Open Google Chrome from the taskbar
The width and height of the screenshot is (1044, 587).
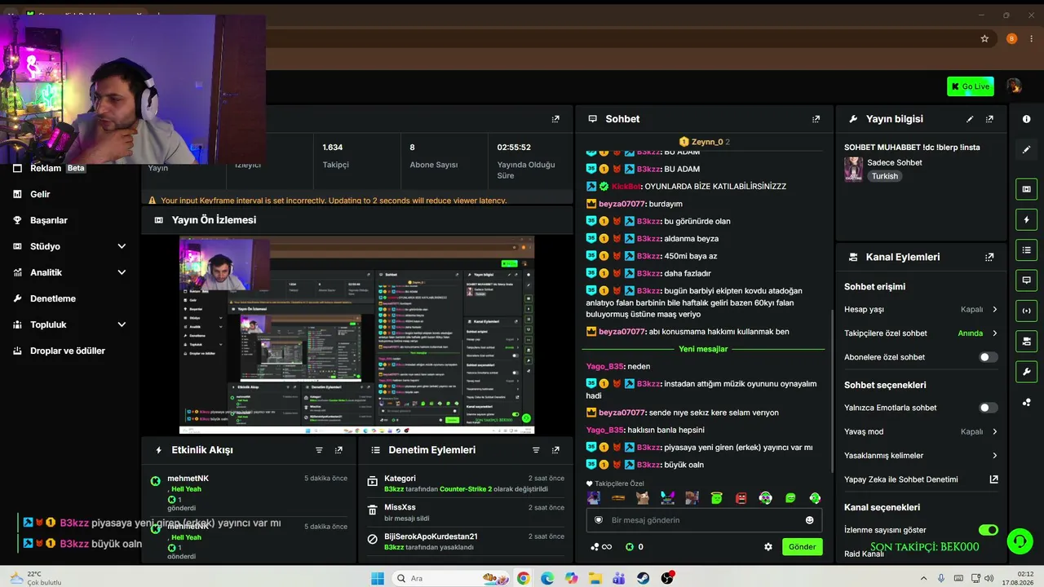(x=523, y=579)
